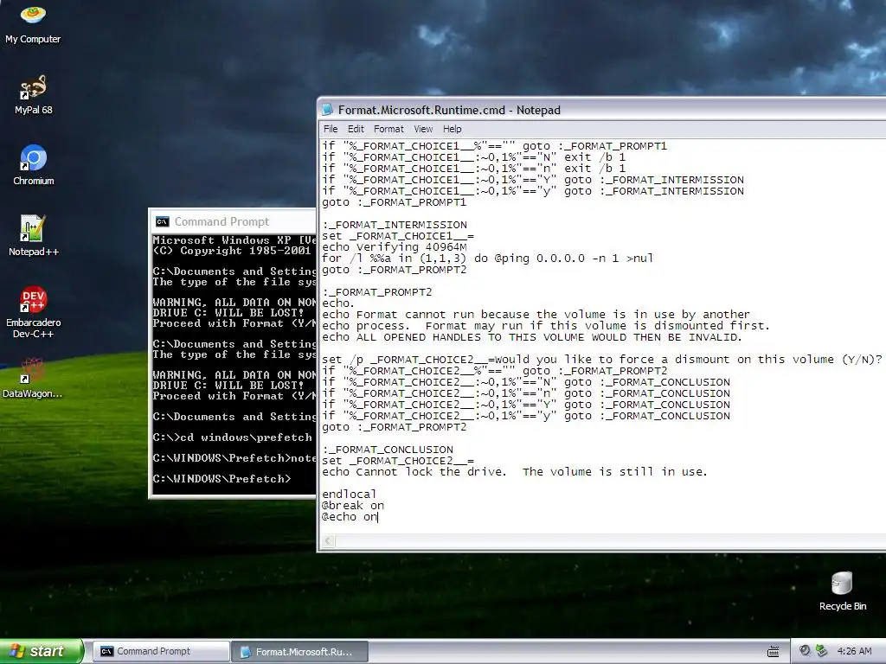
Task: Click the taskbar clock showing 4:26 AM
Action: pos(854,651)
